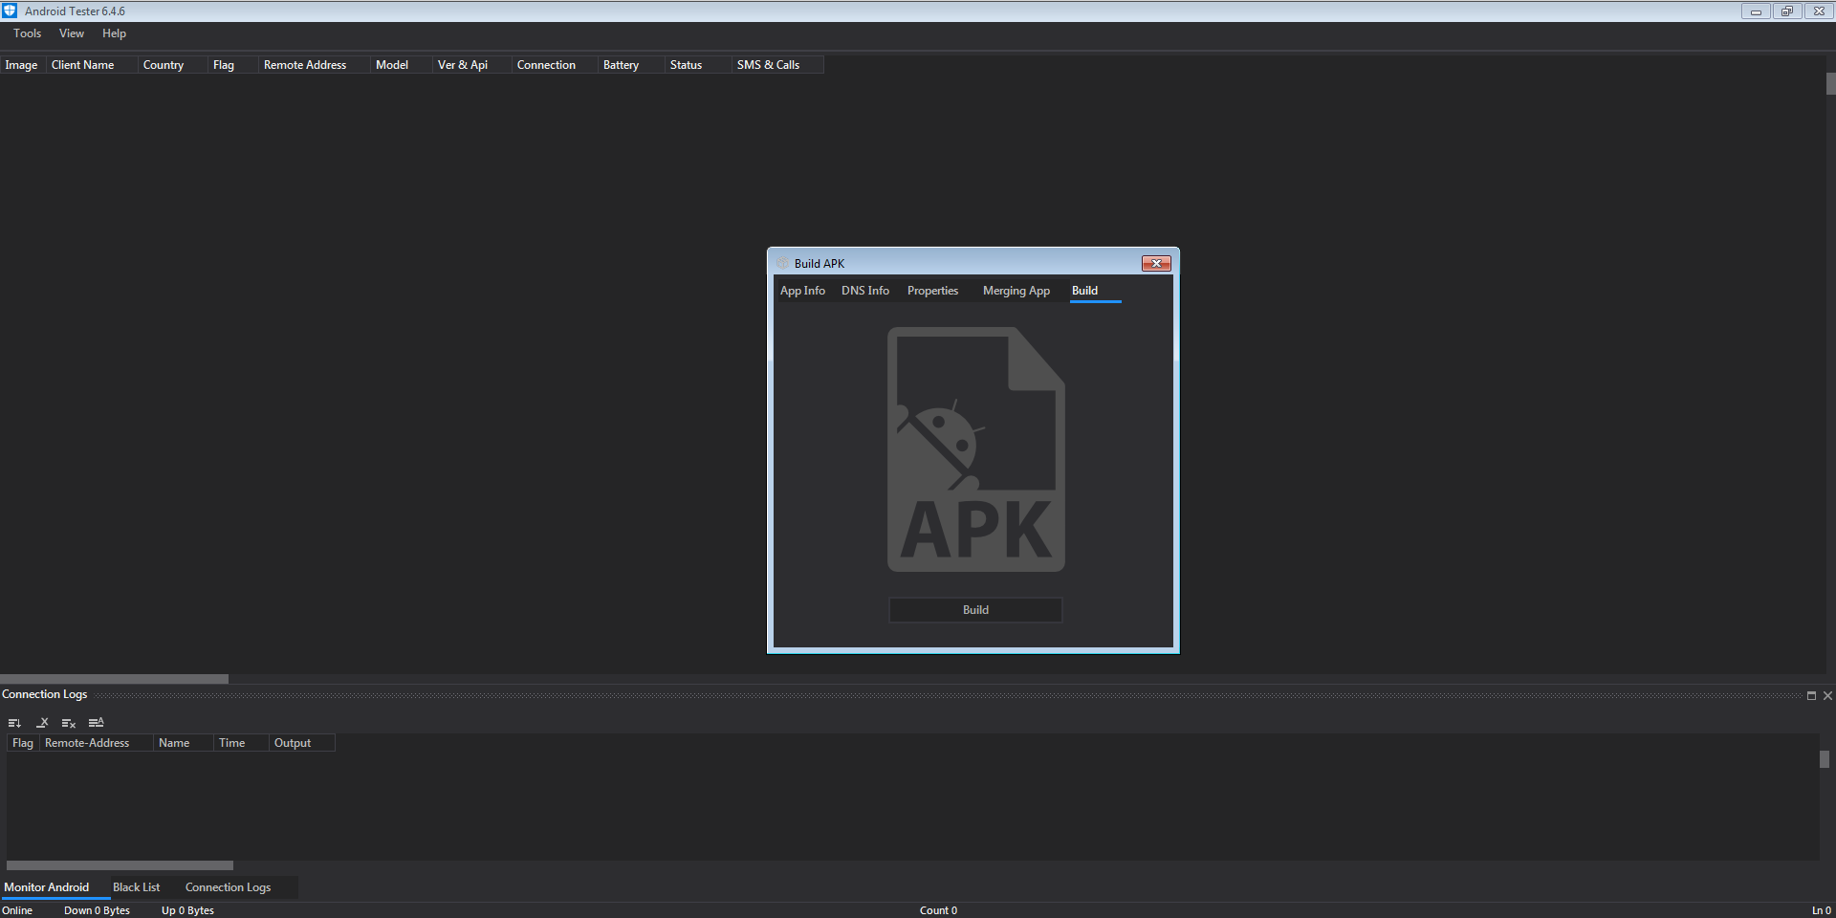This screenshot has width=1836, height=918.
Task: Click the log text format icon
Action: (96, 723)
